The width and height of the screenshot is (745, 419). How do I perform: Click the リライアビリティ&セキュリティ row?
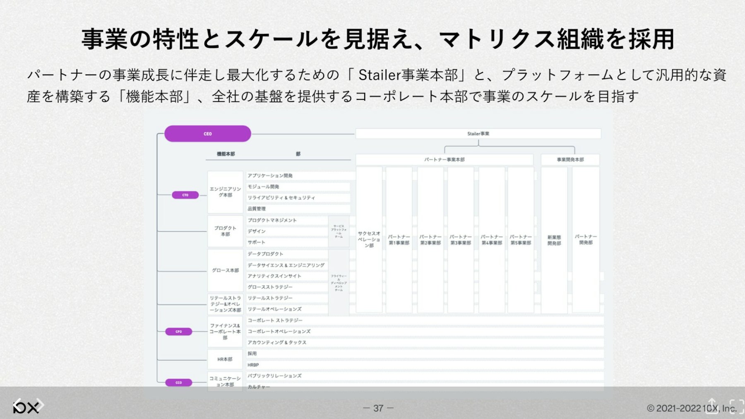[x=298, y=198]
